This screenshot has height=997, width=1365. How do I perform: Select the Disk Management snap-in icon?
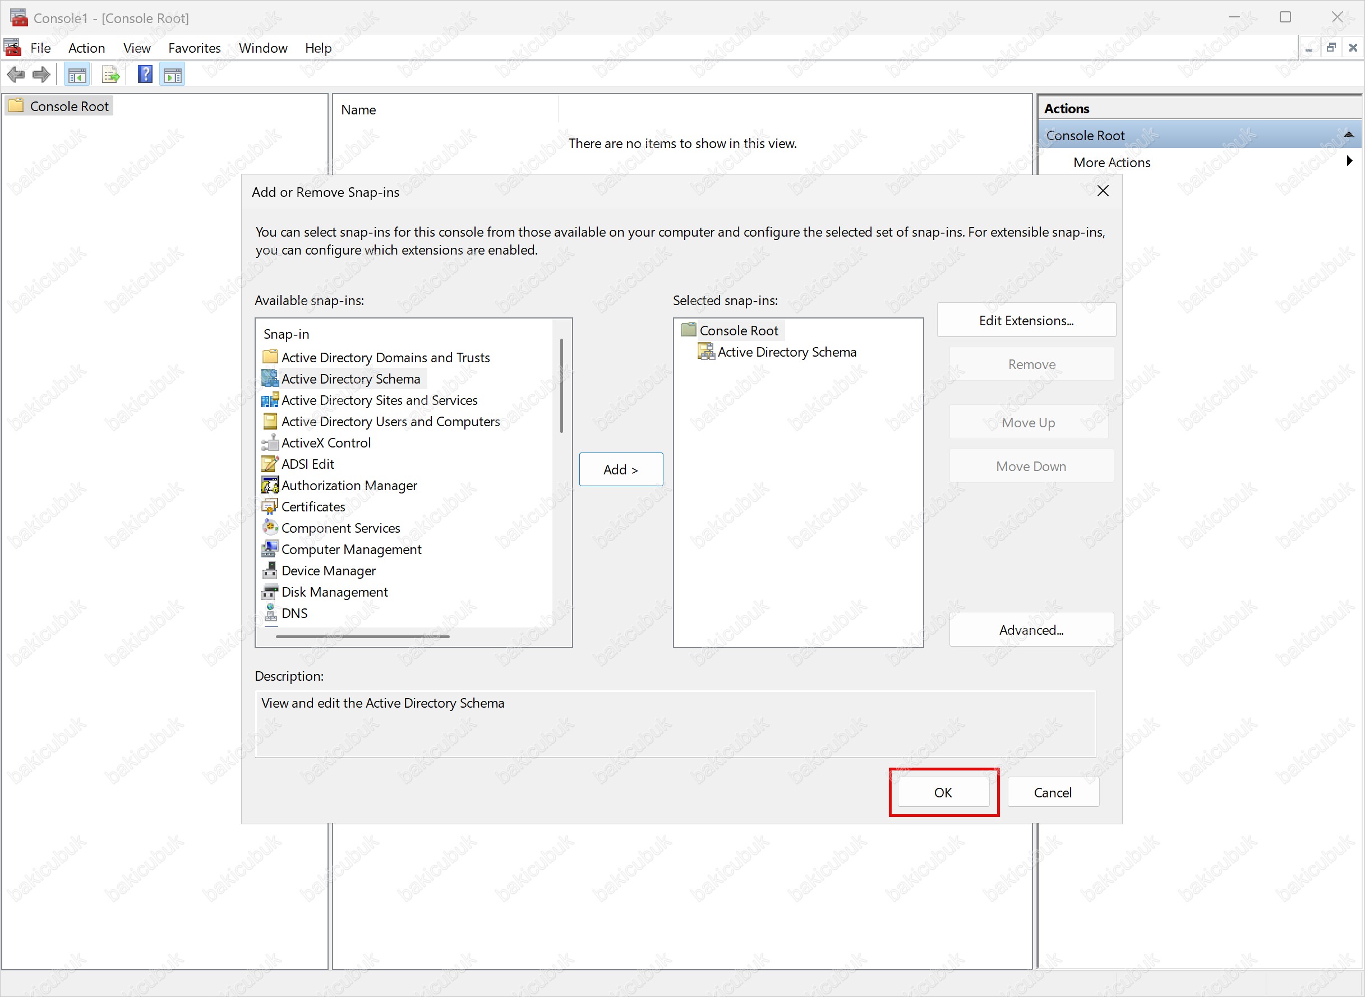pos(270,592)
